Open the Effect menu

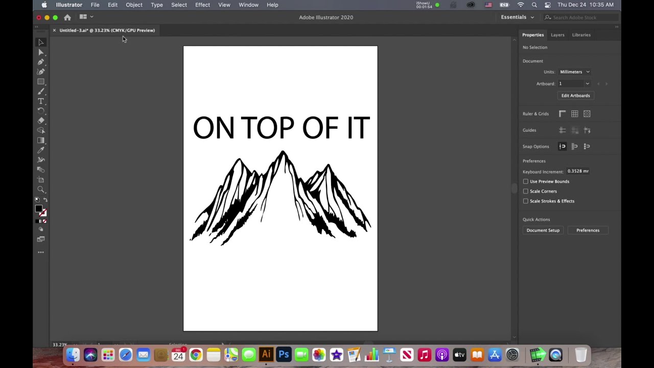[x=202, y=5]
